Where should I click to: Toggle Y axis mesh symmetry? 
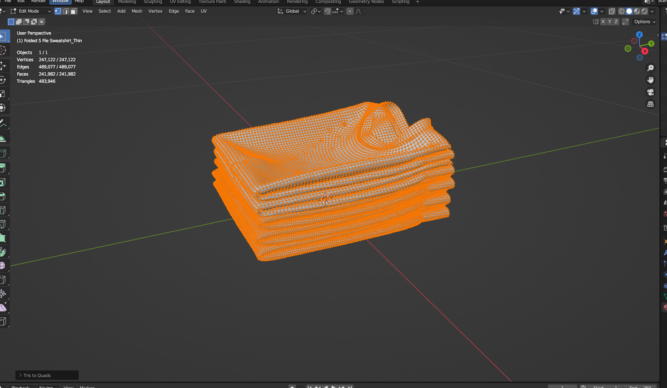(610, 22)
